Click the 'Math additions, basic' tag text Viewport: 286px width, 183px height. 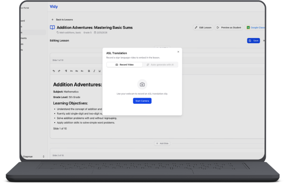(70, 33)
